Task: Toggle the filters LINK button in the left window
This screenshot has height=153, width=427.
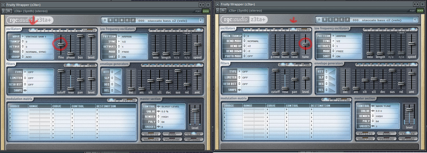Action: (92, 65)
